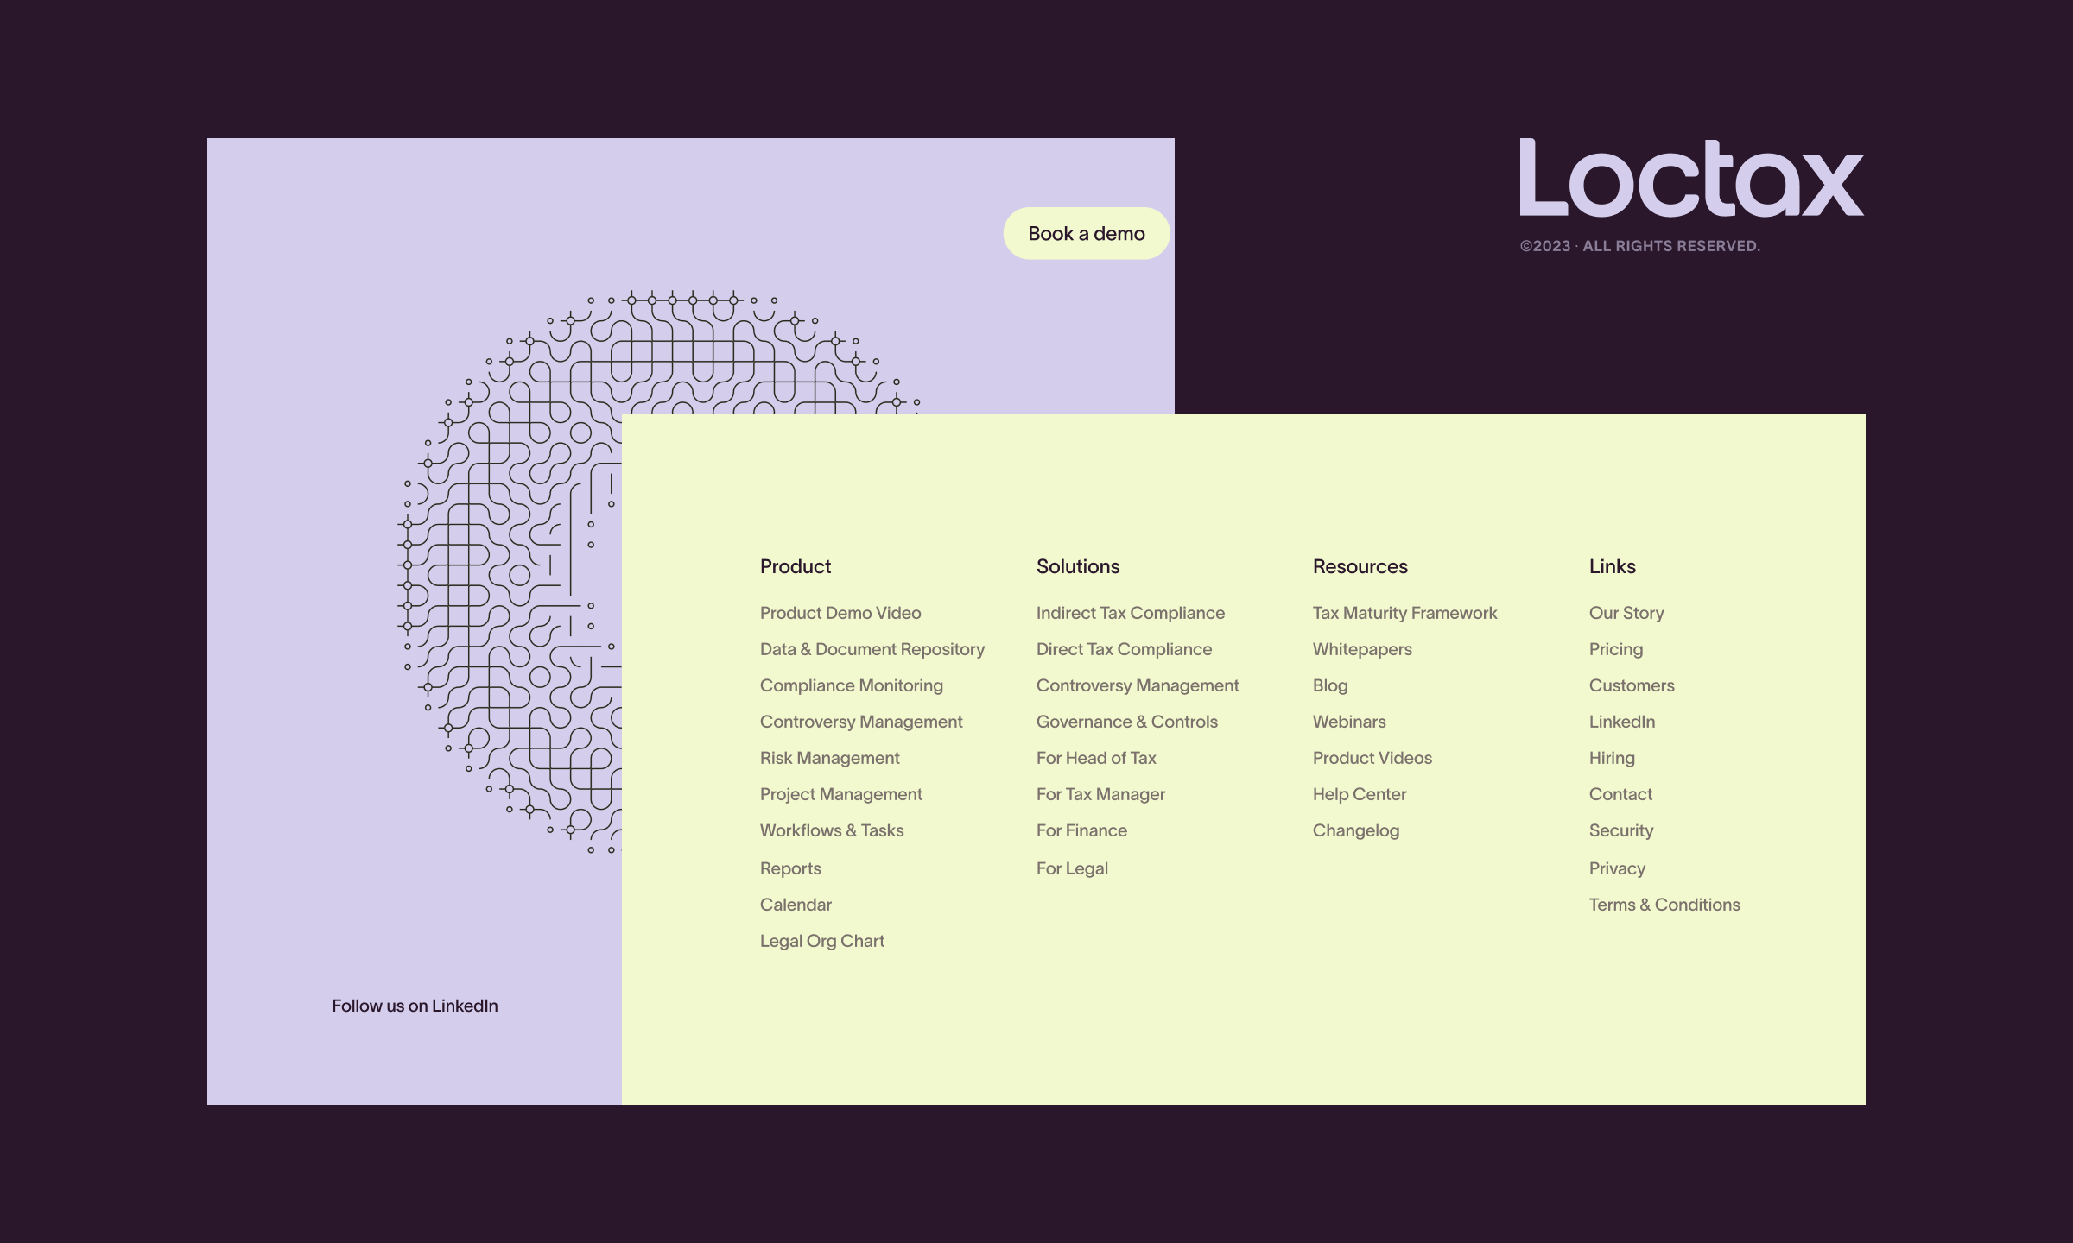Select For Legal solutions link

point(1071,868)
